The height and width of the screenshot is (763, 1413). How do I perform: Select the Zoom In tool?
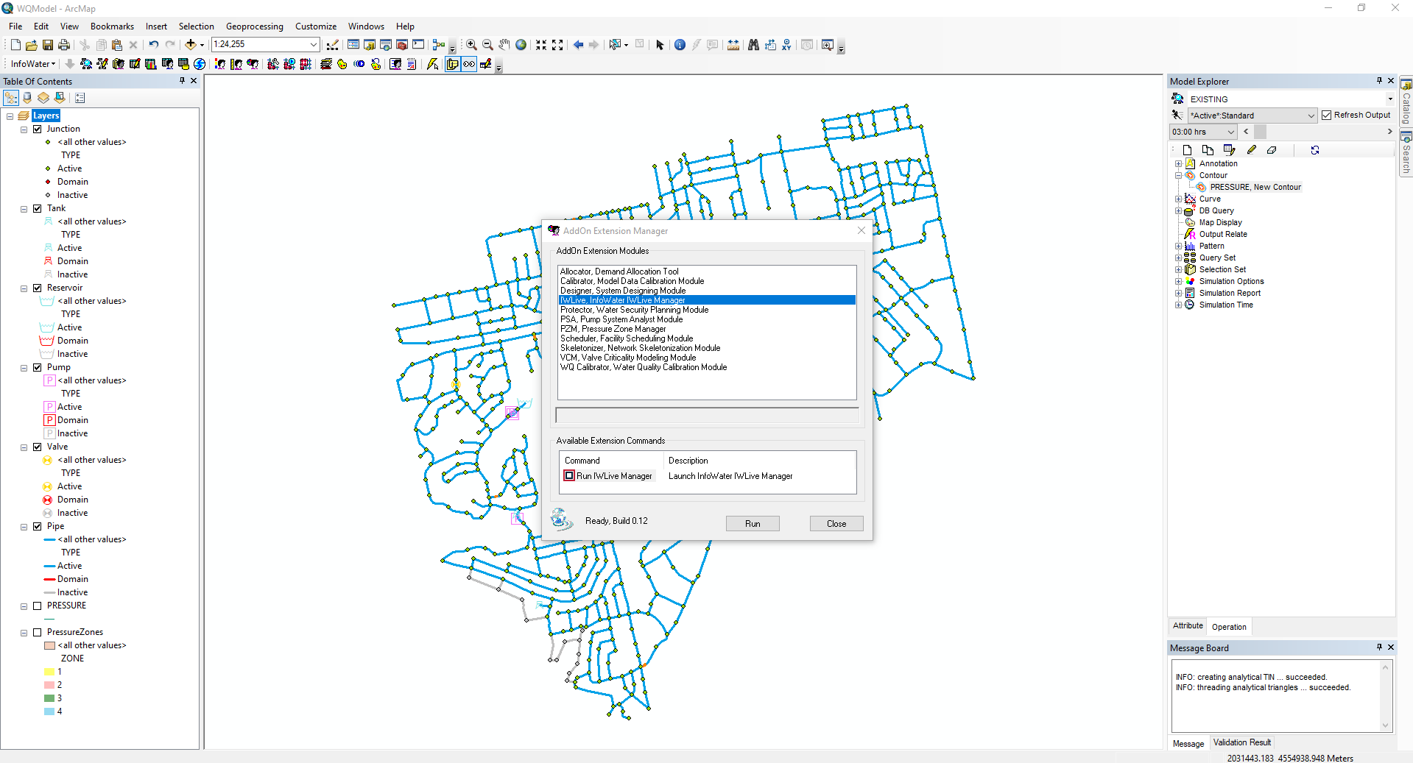click(471, 44)
